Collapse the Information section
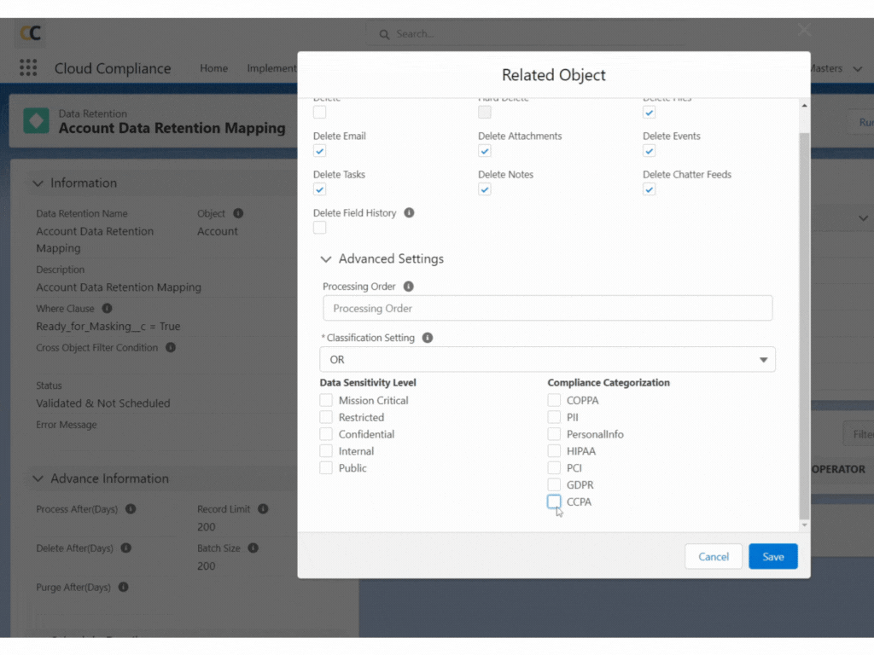874x655 pixels. coord(38,183)
